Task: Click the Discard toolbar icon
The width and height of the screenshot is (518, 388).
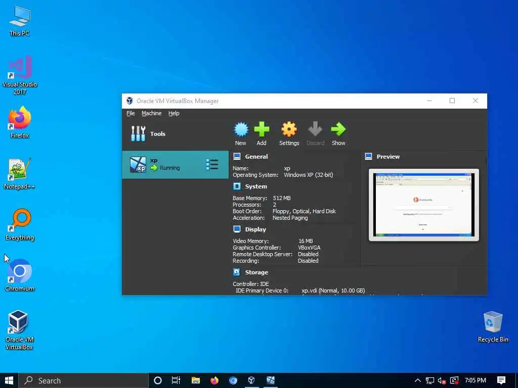Action: 315,129
